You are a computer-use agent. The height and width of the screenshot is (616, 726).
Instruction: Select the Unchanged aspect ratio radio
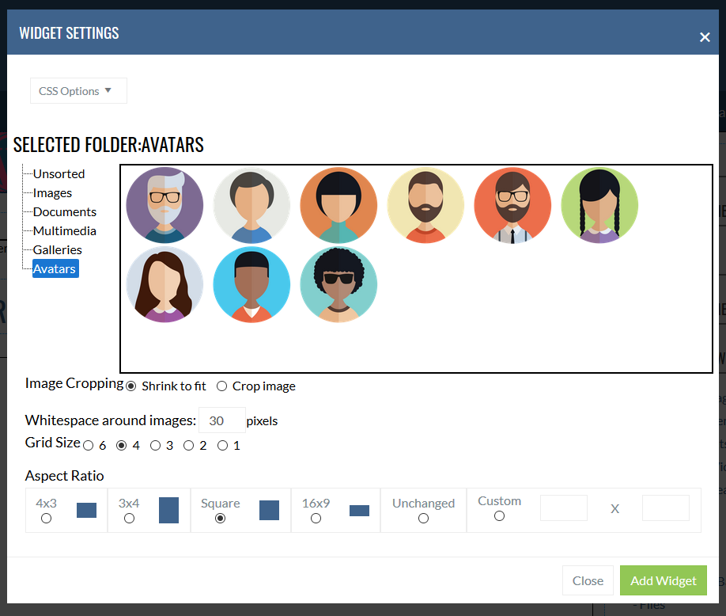[423, 518]
